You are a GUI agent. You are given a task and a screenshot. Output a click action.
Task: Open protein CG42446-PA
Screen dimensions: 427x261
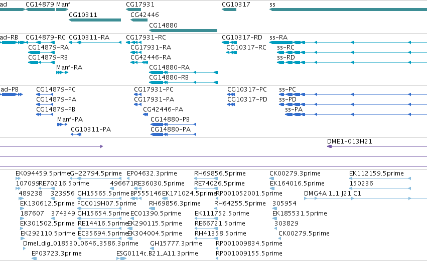pos(163,109)
